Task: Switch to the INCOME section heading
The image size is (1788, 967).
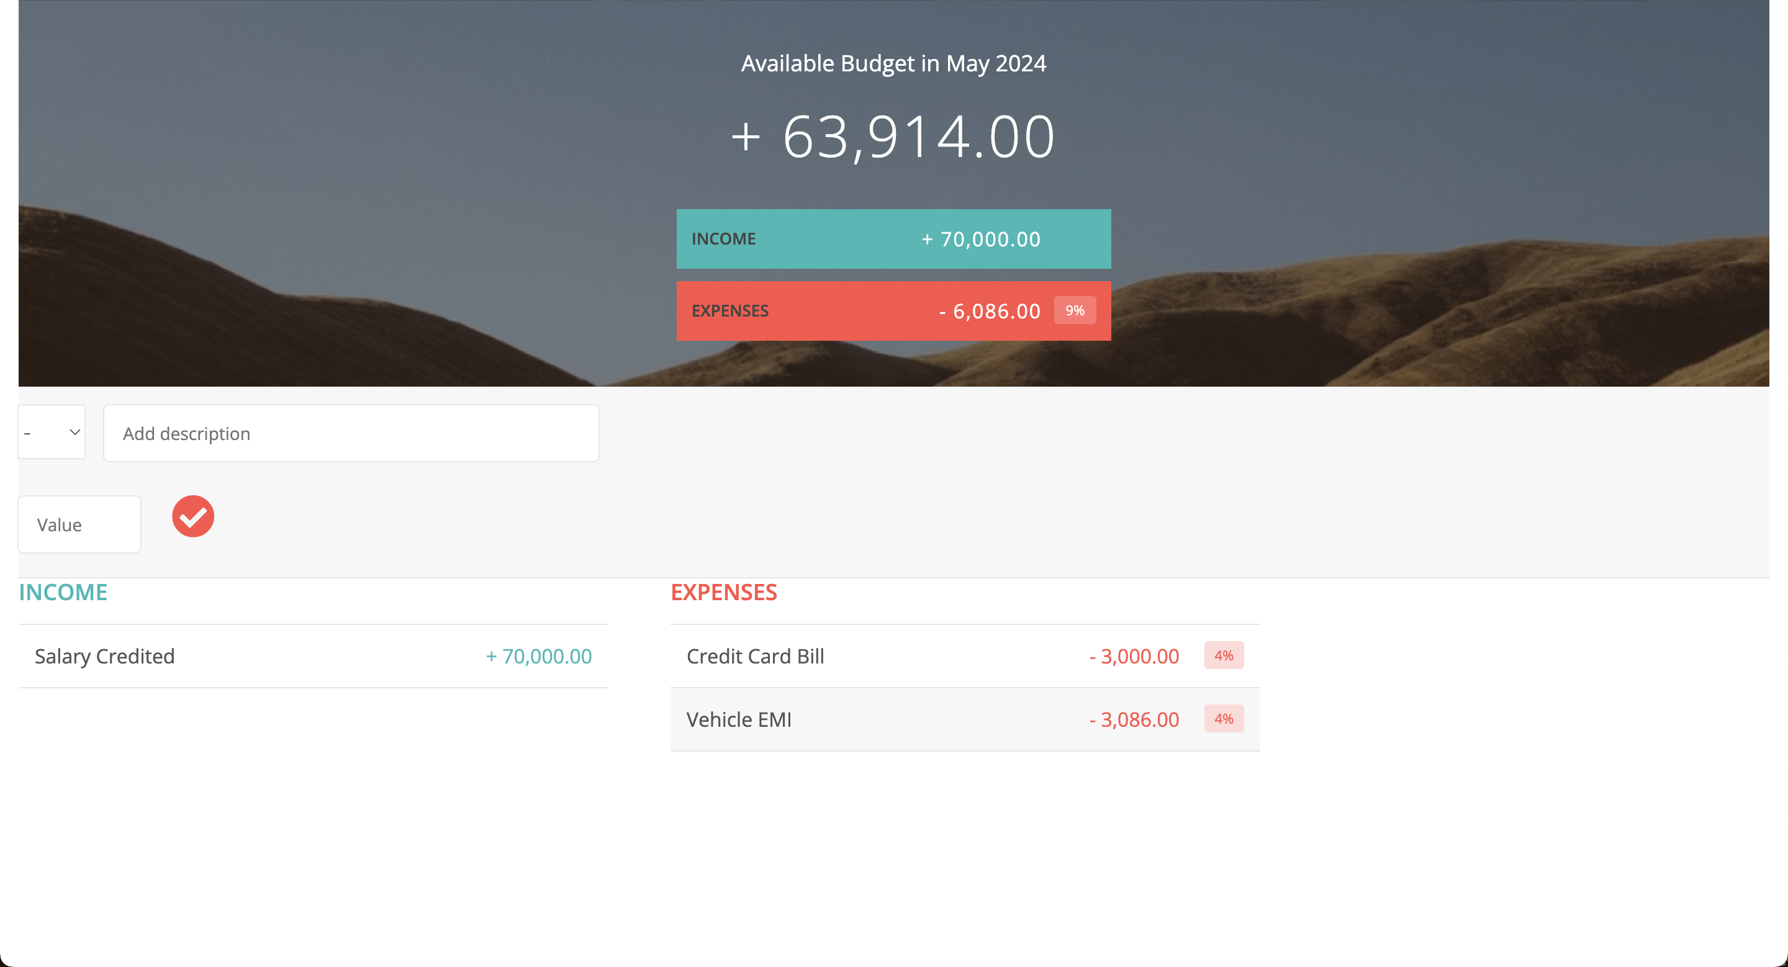Action: pos(63,592)
